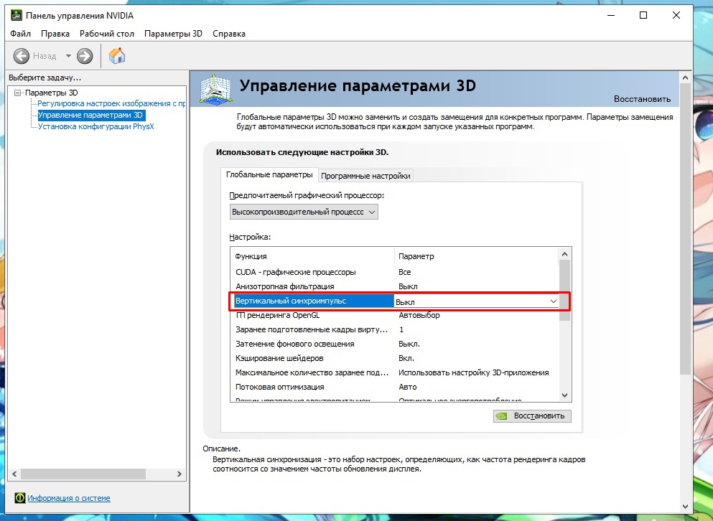Open Информация о системе link
This screenshot has width=713, height=521.
pyautogui.click(x=69, y=498)
